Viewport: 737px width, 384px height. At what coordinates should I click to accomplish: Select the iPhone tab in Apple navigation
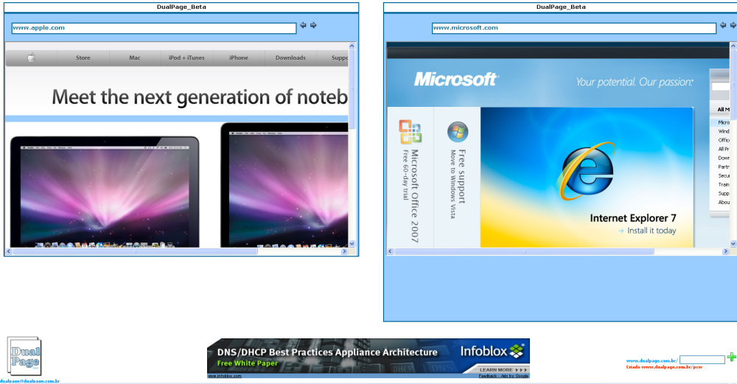click(239, 57)
